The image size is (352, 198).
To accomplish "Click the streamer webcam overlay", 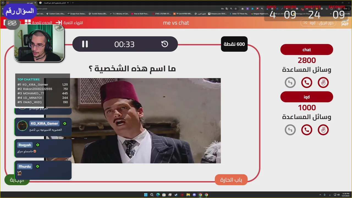I will tap(39, 43).
